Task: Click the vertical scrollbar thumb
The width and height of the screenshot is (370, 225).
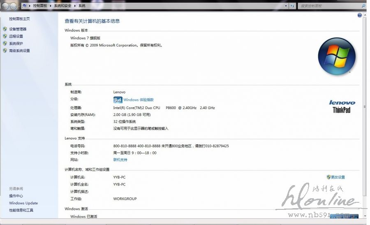Action: [x=365, y=107]
